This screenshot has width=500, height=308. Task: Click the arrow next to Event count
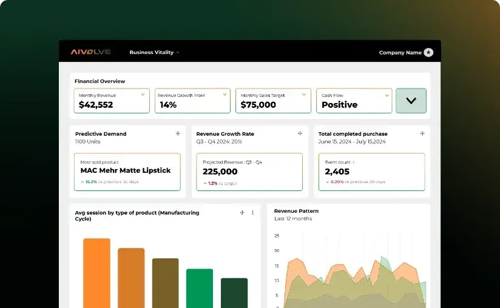[354, 162]
